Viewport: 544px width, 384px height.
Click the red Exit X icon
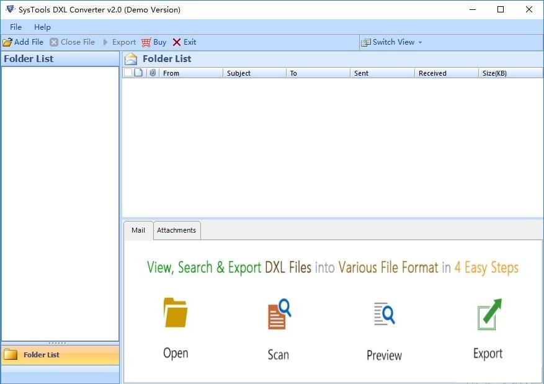click(x=177, y=42)
